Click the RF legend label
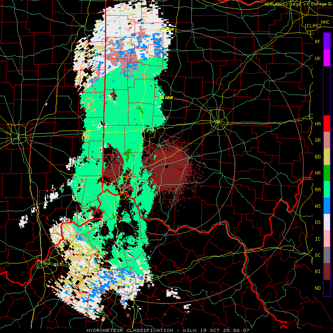 click(x=318, y=41)
